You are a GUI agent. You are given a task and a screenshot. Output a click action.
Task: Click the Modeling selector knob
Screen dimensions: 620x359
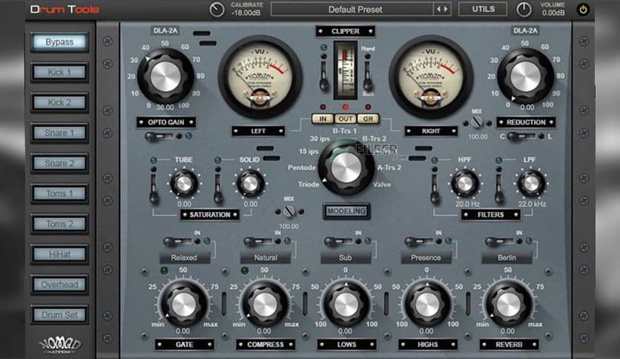point(346,168)
